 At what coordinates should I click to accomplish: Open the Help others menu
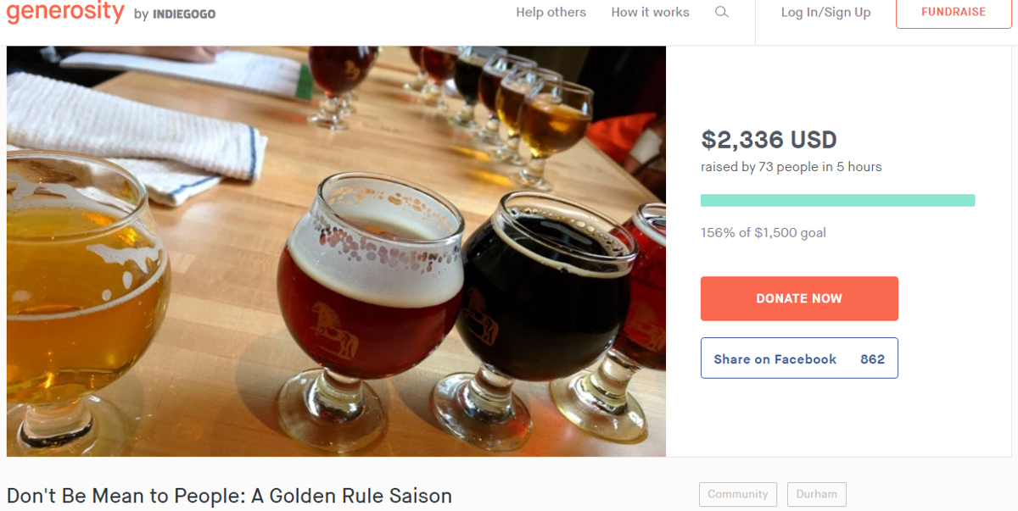pos(551,12)
